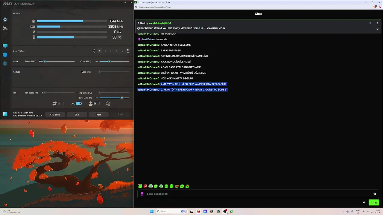383x215 pixels.
Task: Toggle the sync settings switch
Action: coord(61,104)
